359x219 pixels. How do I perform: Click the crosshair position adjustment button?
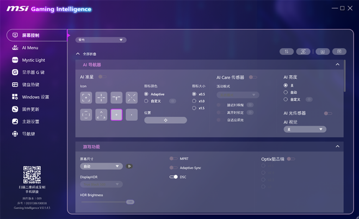coord(165,120)
